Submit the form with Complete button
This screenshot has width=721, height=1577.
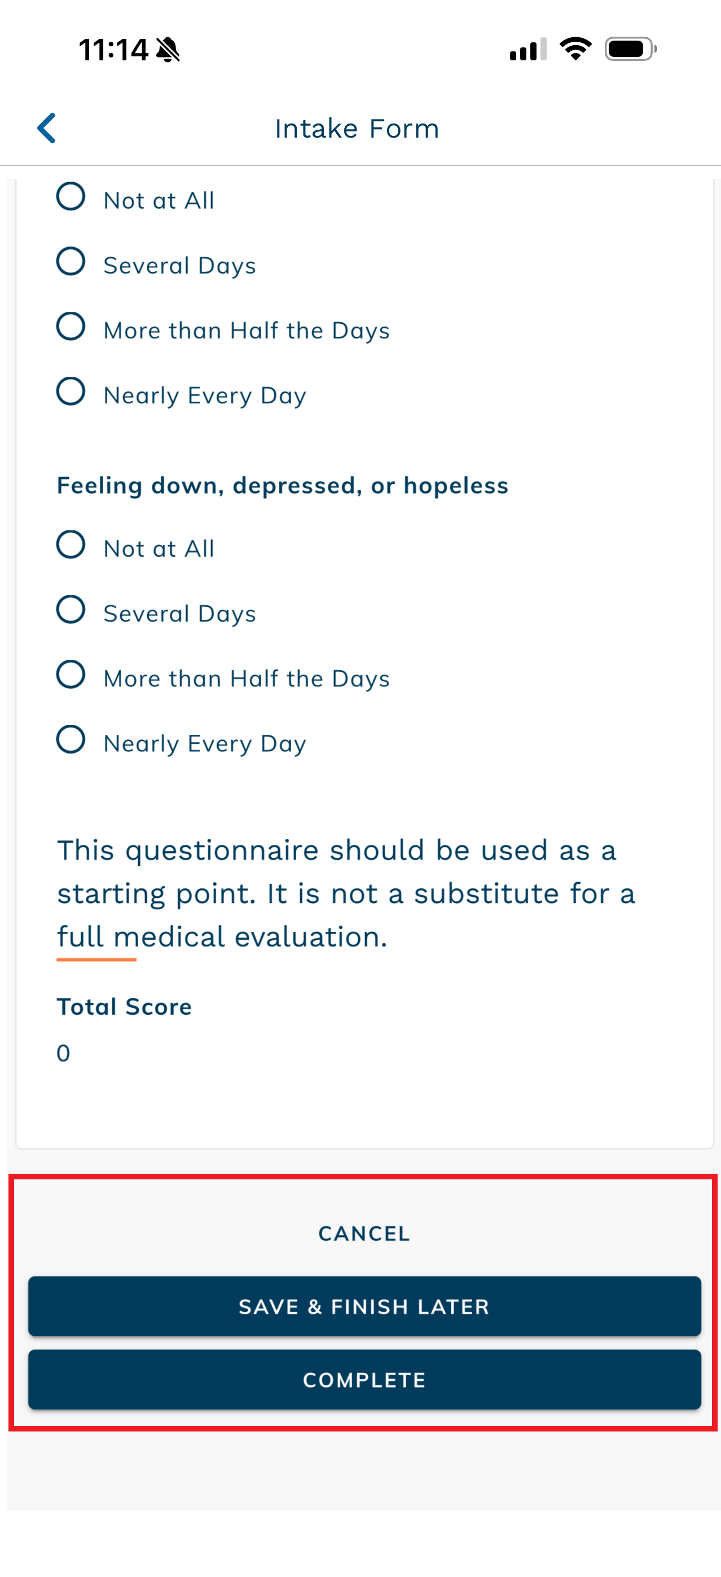(x=364, y=1380)
